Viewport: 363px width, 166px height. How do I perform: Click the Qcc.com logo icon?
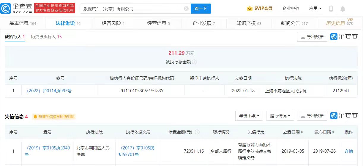[6, 9]
